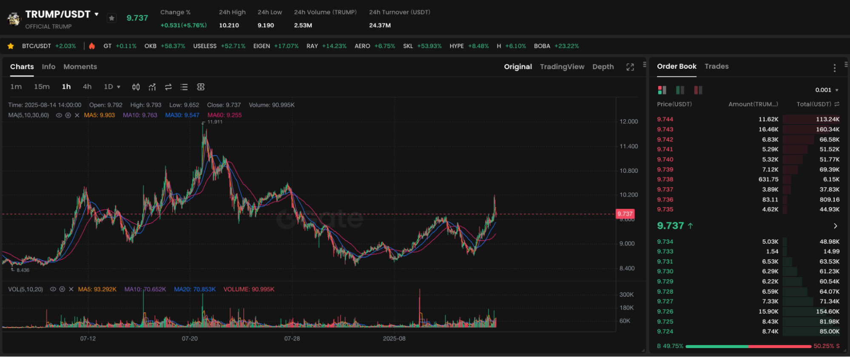
Task: Remove the VOL(5,10,20) indicator
Action: (71, 289)
